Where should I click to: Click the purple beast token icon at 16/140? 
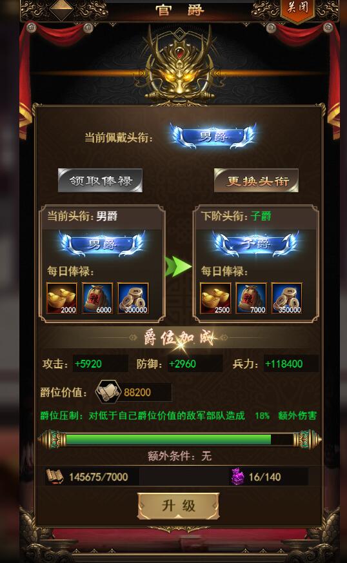tap(237, 477)
